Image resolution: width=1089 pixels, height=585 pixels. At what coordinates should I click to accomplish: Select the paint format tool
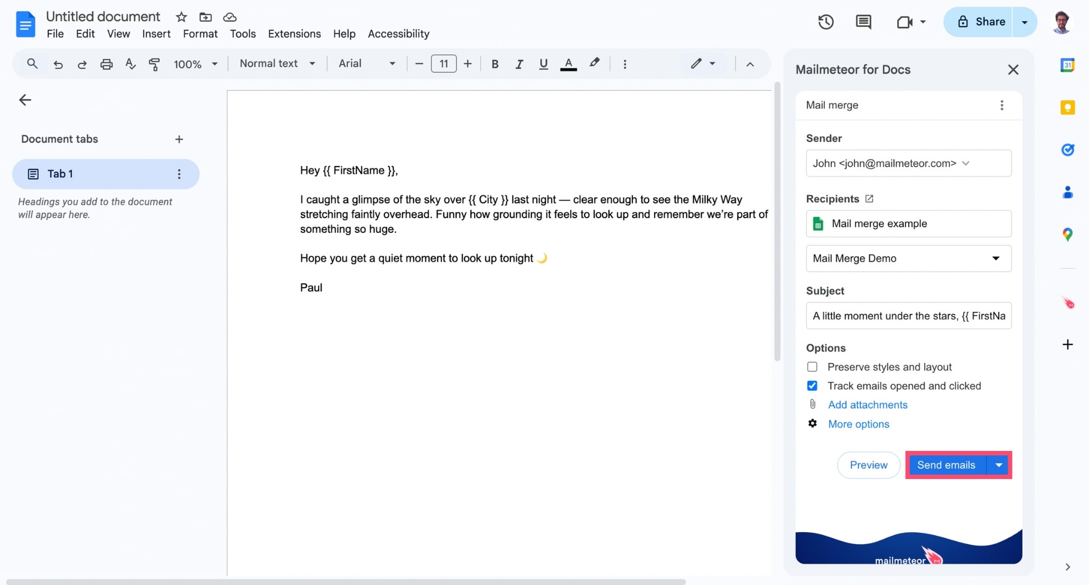pyautogui.click(x=154, y=63)
